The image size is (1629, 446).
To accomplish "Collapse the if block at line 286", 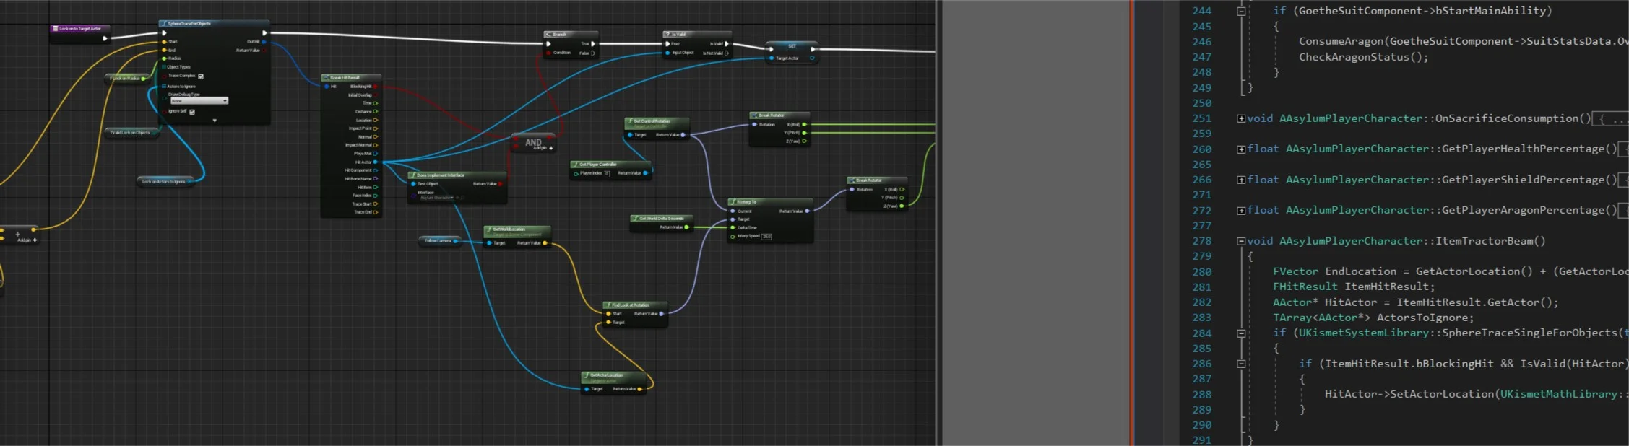I will click(x=1241, y=364).
